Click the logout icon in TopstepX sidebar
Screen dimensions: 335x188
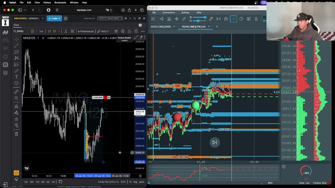coord(5,184)
